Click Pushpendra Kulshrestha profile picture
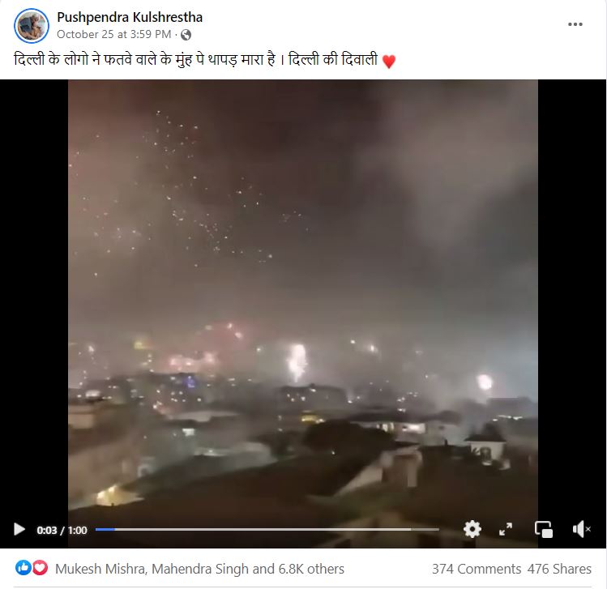 [32, 26]
